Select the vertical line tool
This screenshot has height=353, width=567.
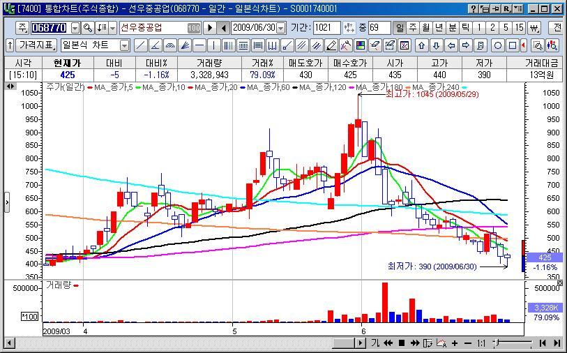[x=214, y=45]
